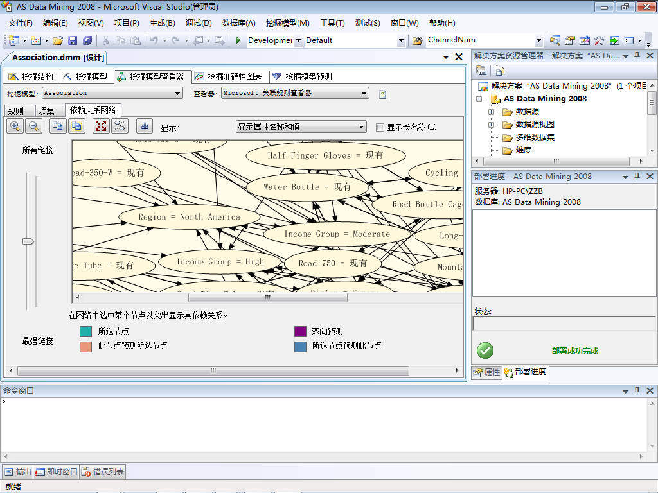Collapse the AS Data Mining 2008 project node
658x493 pixels.
pyautogui.click(x=479, y=99)
